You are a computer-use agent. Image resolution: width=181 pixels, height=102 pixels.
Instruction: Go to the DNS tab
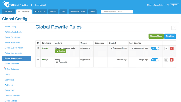(63, 12)
